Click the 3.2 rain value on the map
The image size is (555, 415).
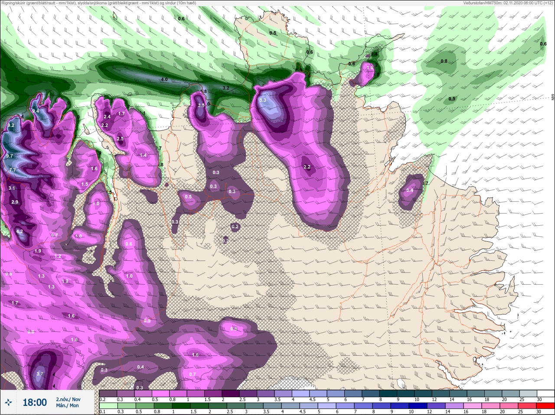point(226,88)
